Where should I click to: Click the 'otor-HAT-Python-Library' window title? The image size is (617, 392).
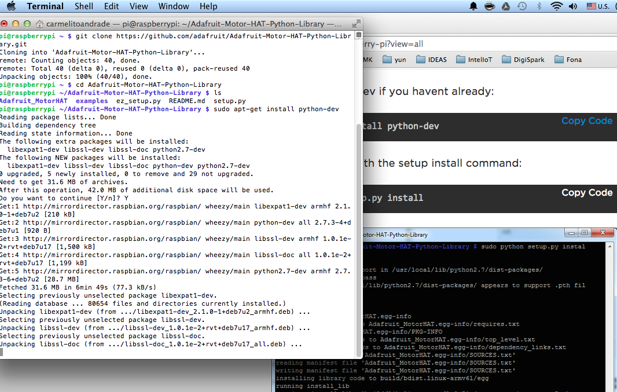[x=395, y=235]
